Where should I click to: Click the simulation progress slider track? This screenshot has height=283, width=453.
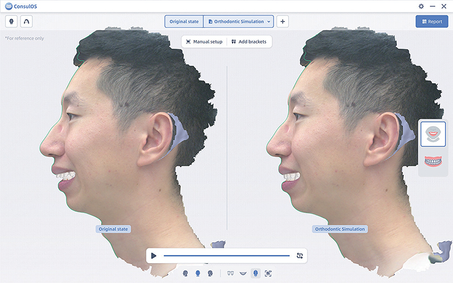(226, 256)
